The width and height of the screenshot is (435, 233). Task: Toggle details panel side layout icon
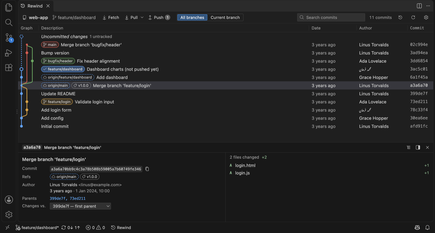418,148
